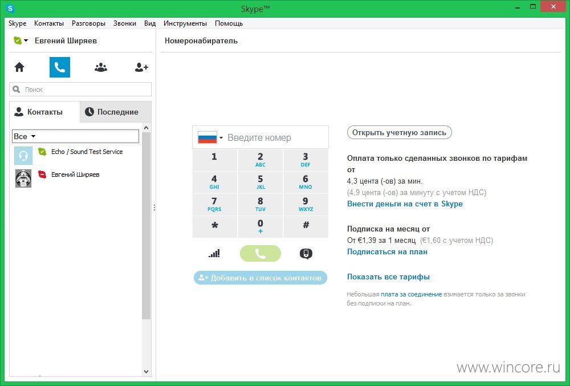The width and height of the screenshot is (570, 386).
Task: Click the Поиск search field
Action: point(80,89)
